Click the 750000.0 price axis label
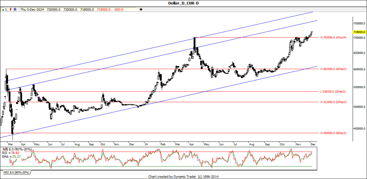Screen dimensions: 367x179 [360, 23]
